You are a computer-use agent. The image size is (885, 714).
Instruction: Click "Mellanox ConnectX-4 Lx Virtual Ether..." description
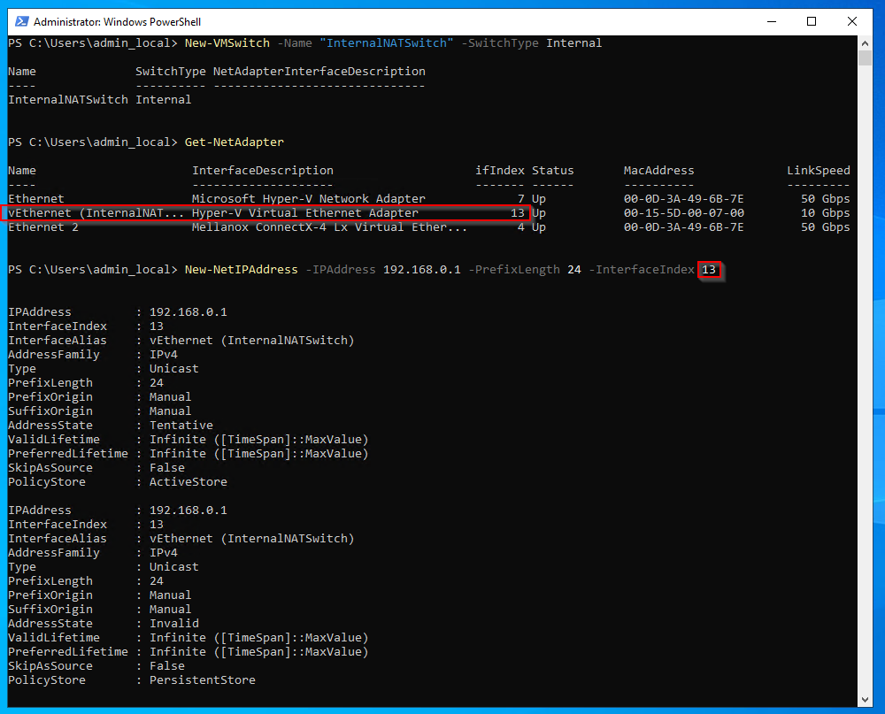(329, 226)
